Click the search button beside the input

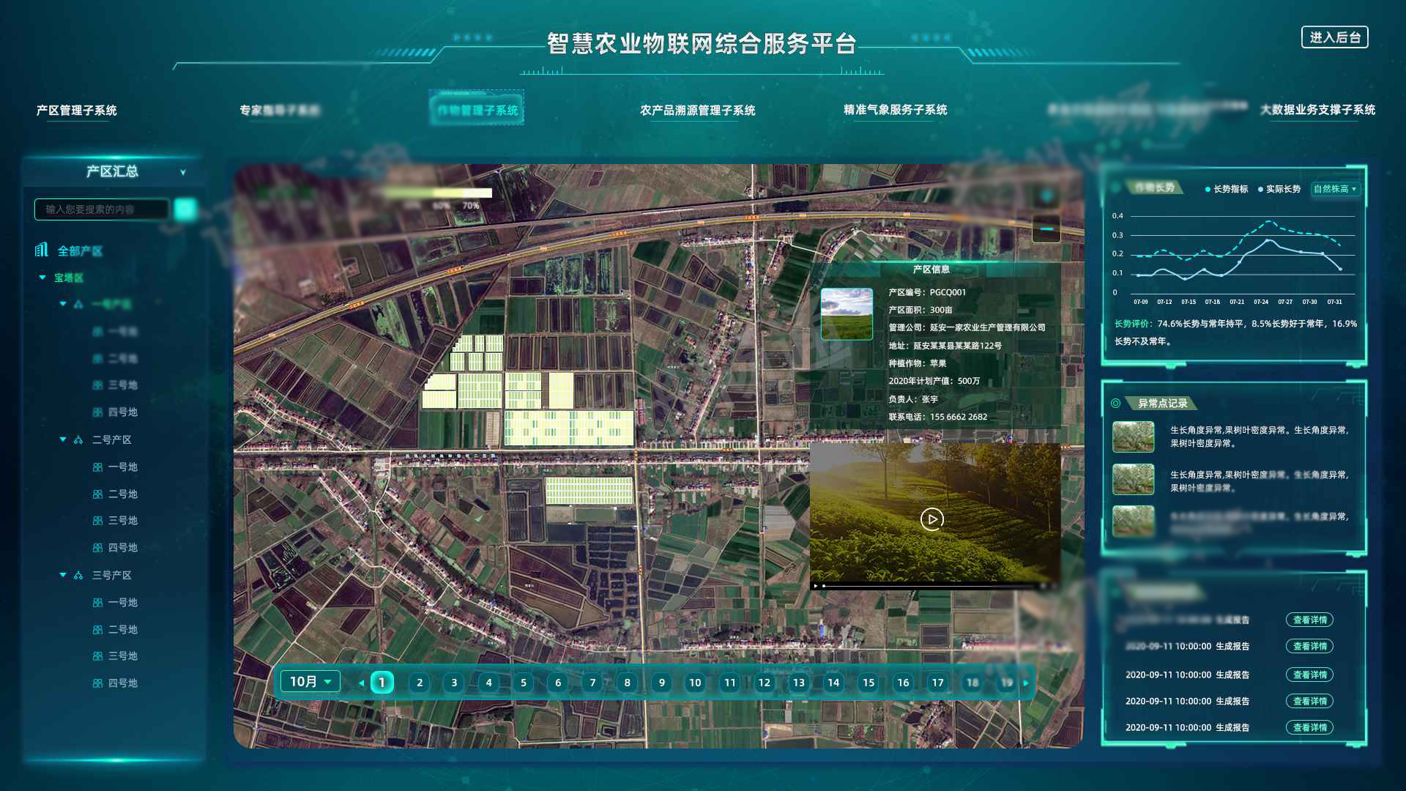pos(185,209)
